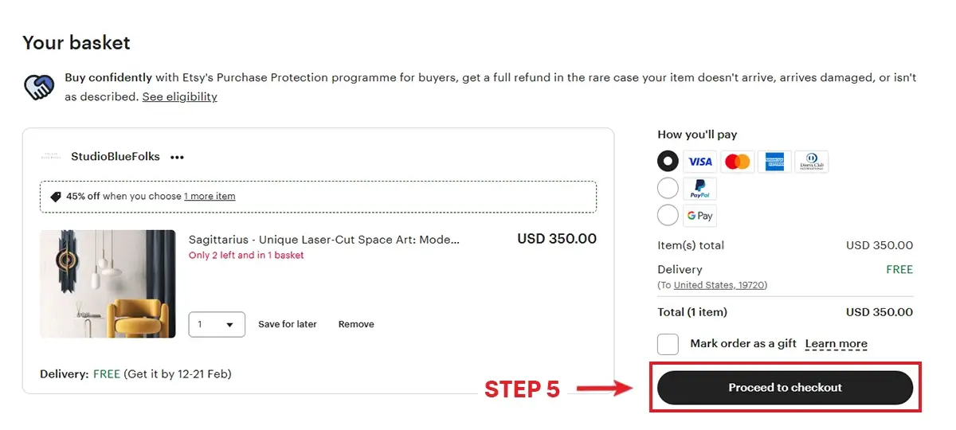Click the handshake Purchase Protection icon
Viewport: 956px width, 430px height.
click(38, 87)
